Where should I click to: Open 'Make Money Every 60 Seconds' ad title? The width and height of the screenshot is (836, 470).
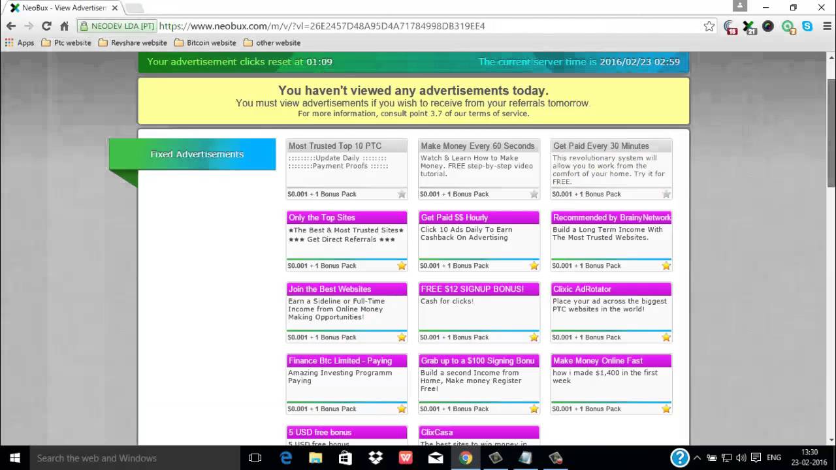(x=477, y=146)
